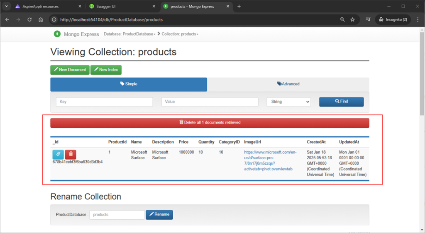Sort by ProductId column header
Image resolution: width=425 pixels, height=233 pixels.
pos(117,142)
